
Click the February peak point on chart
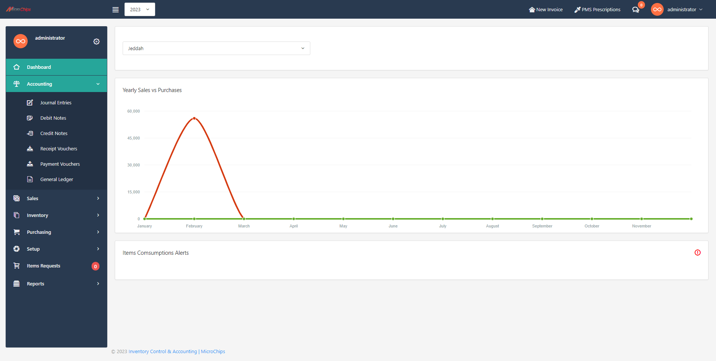pyautogui.click(x=194, y=118)
